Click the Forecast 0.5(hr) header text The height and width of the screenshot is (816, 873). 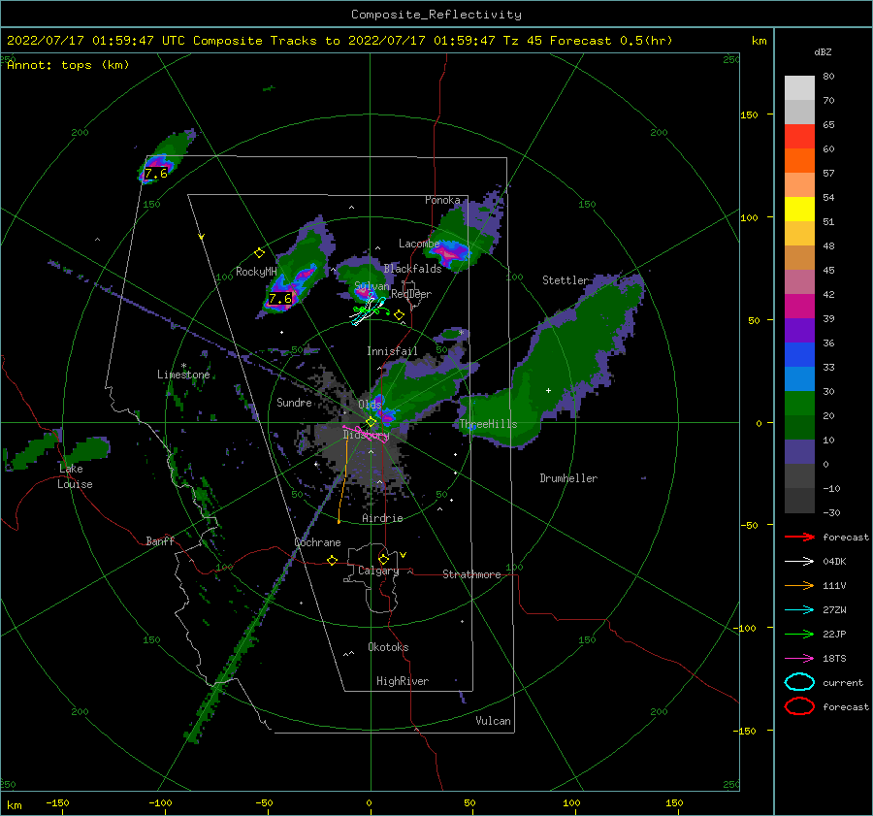[x=611, y=41]
